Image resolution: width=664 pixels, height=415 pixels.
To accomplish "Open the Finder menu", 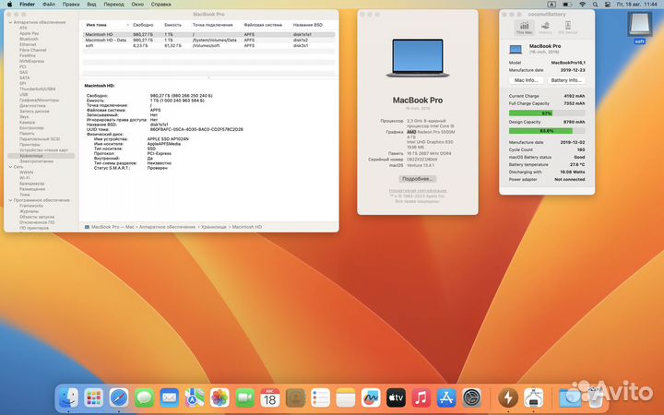I will coord(27,5).
